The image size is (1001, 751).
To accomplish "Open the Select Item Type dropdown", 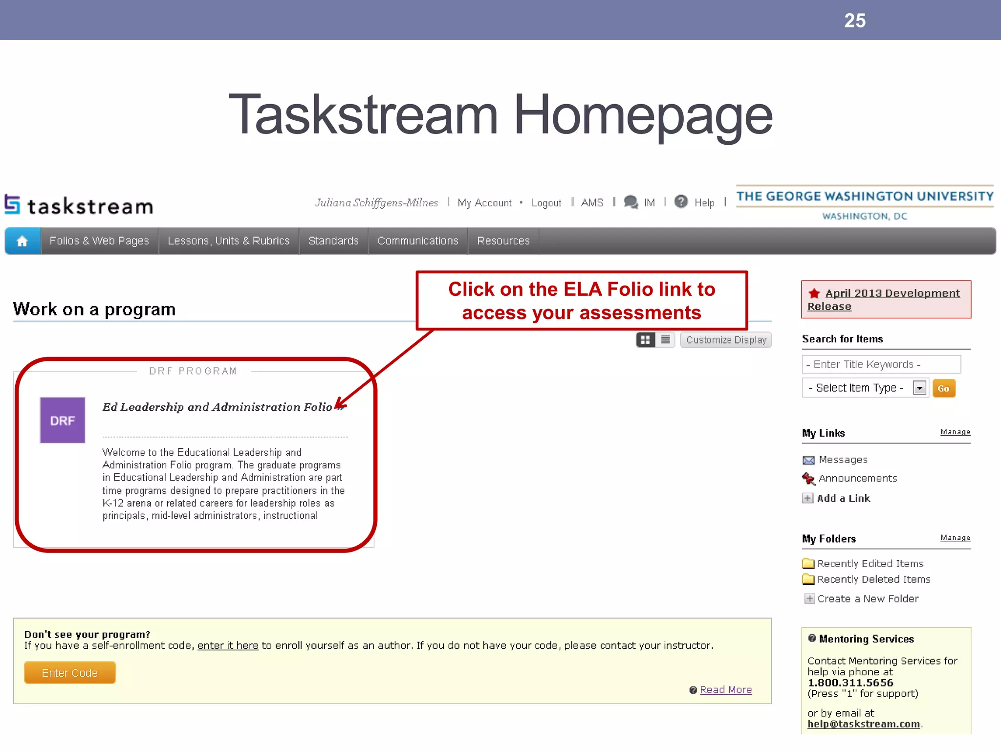I will [x=865, y=388].
